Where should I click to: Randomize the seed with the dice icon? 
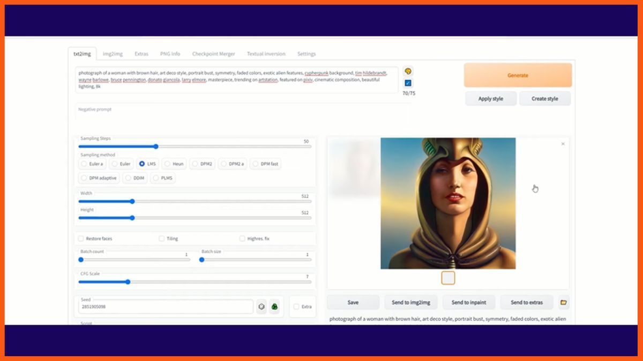click(x=261, y=306)
